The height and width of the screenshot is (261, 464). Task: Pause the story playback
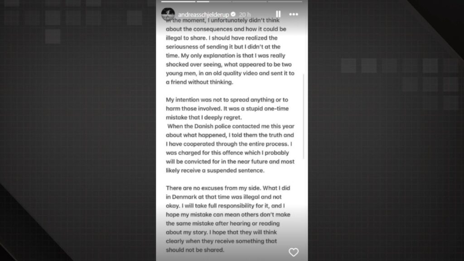[278, 14]
